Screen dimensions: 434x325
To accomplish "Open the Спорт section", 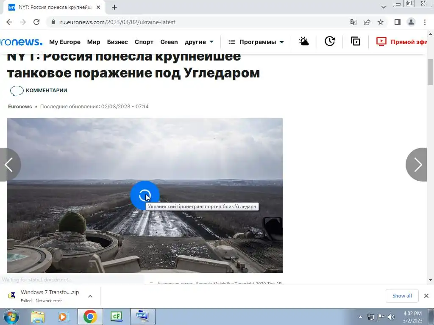I will pos(144,42).
